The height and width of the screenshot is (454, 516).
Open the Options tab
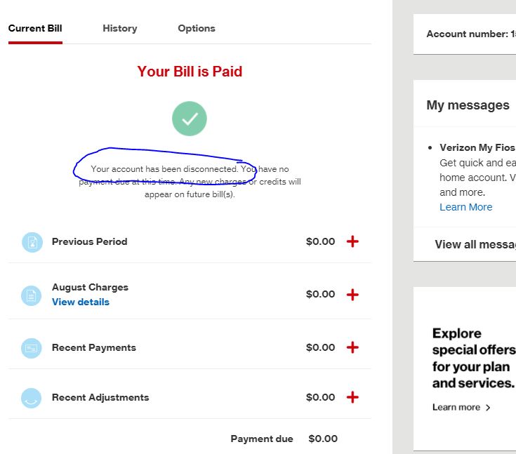197,28
